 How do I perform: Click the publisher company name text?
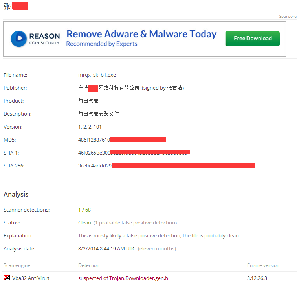click(x=109, y=88)
